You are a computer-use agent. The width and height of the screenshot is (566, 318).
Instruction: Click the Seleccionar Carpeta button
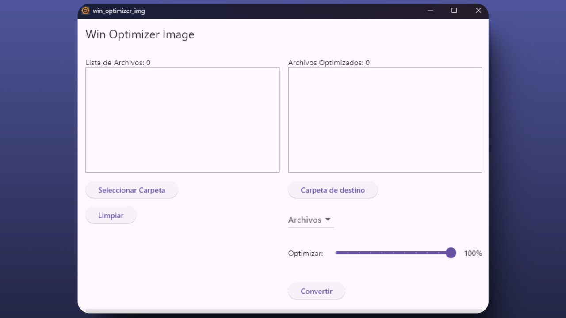132,190
